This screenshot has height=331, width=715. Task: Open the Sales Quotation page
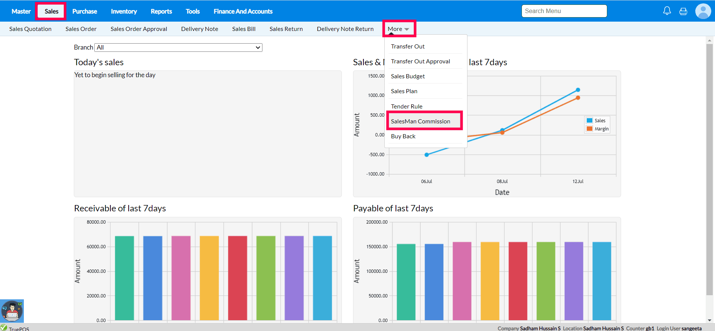(31, 29)
